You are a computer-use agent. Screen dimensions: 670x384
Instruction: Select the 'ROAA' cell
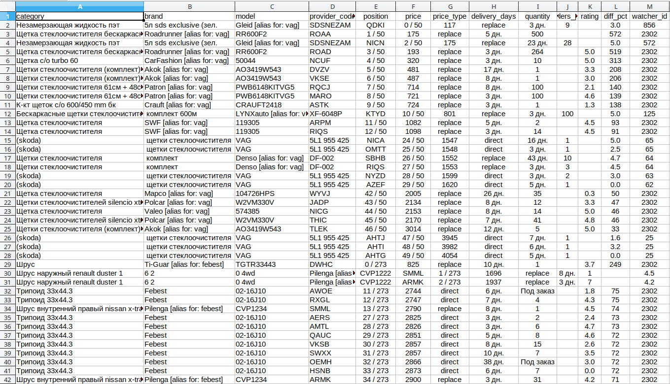pos(332,34)
